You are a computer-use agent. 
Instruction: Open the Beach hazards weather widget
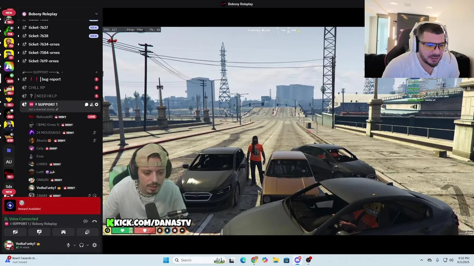click(x=21, y=260)
